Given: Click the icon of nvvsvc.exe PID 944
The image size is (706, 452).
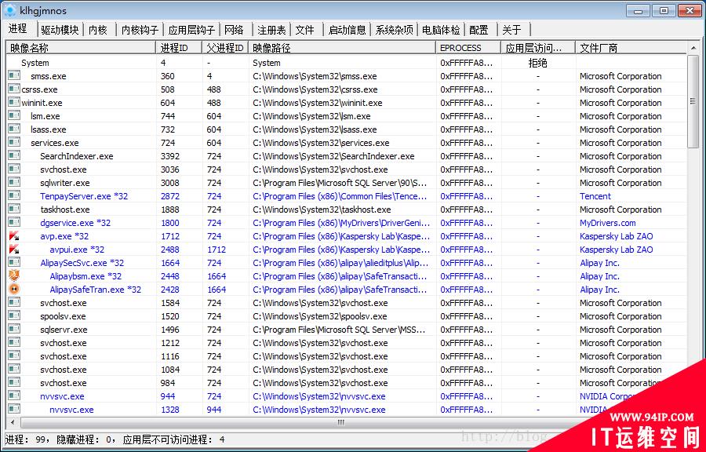Looking at the screenshot, I should 14,395.
